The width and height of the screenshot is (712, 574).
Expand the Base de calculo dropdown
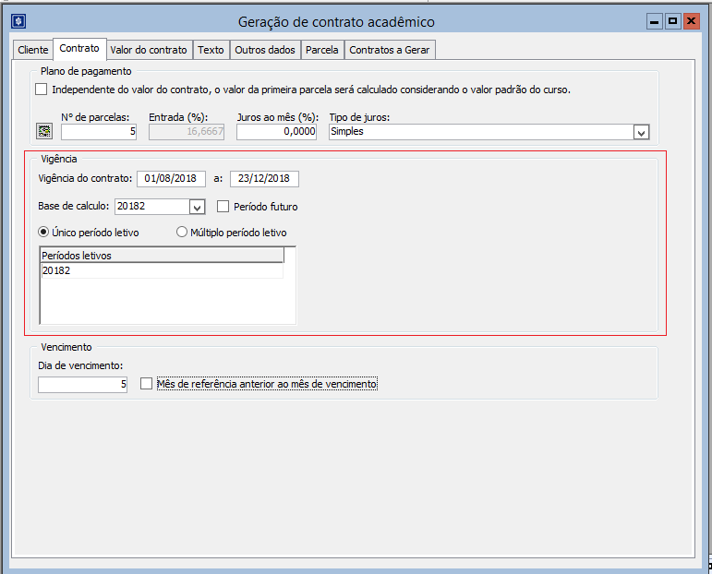point(196,207)
